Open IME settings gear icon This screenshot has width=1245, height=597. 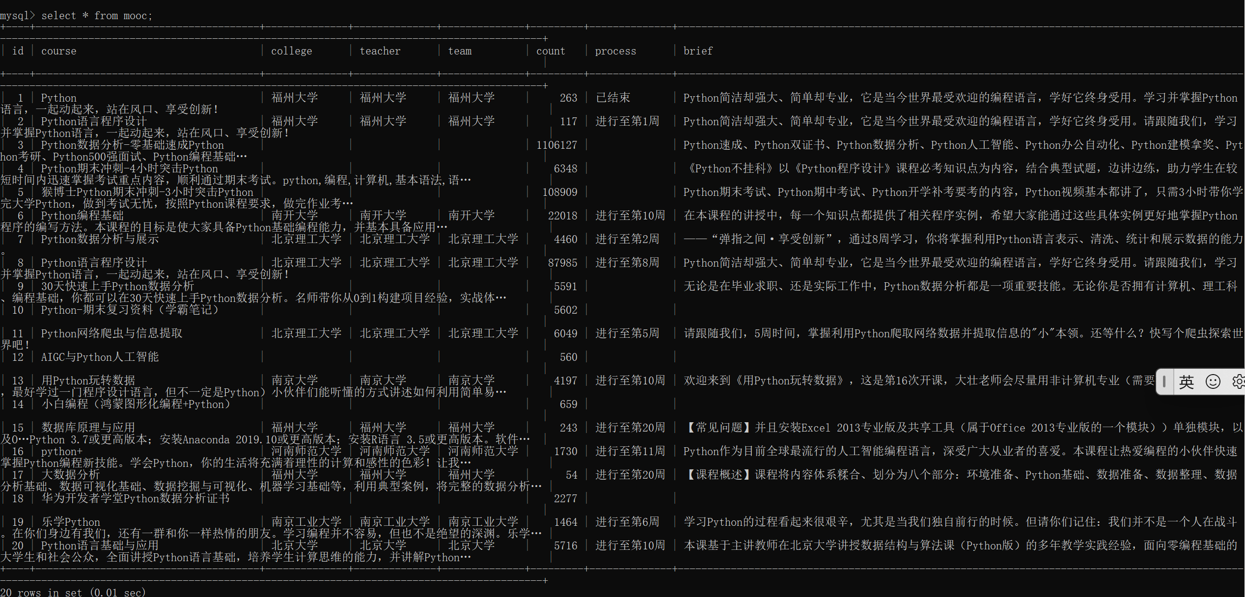1238,381
